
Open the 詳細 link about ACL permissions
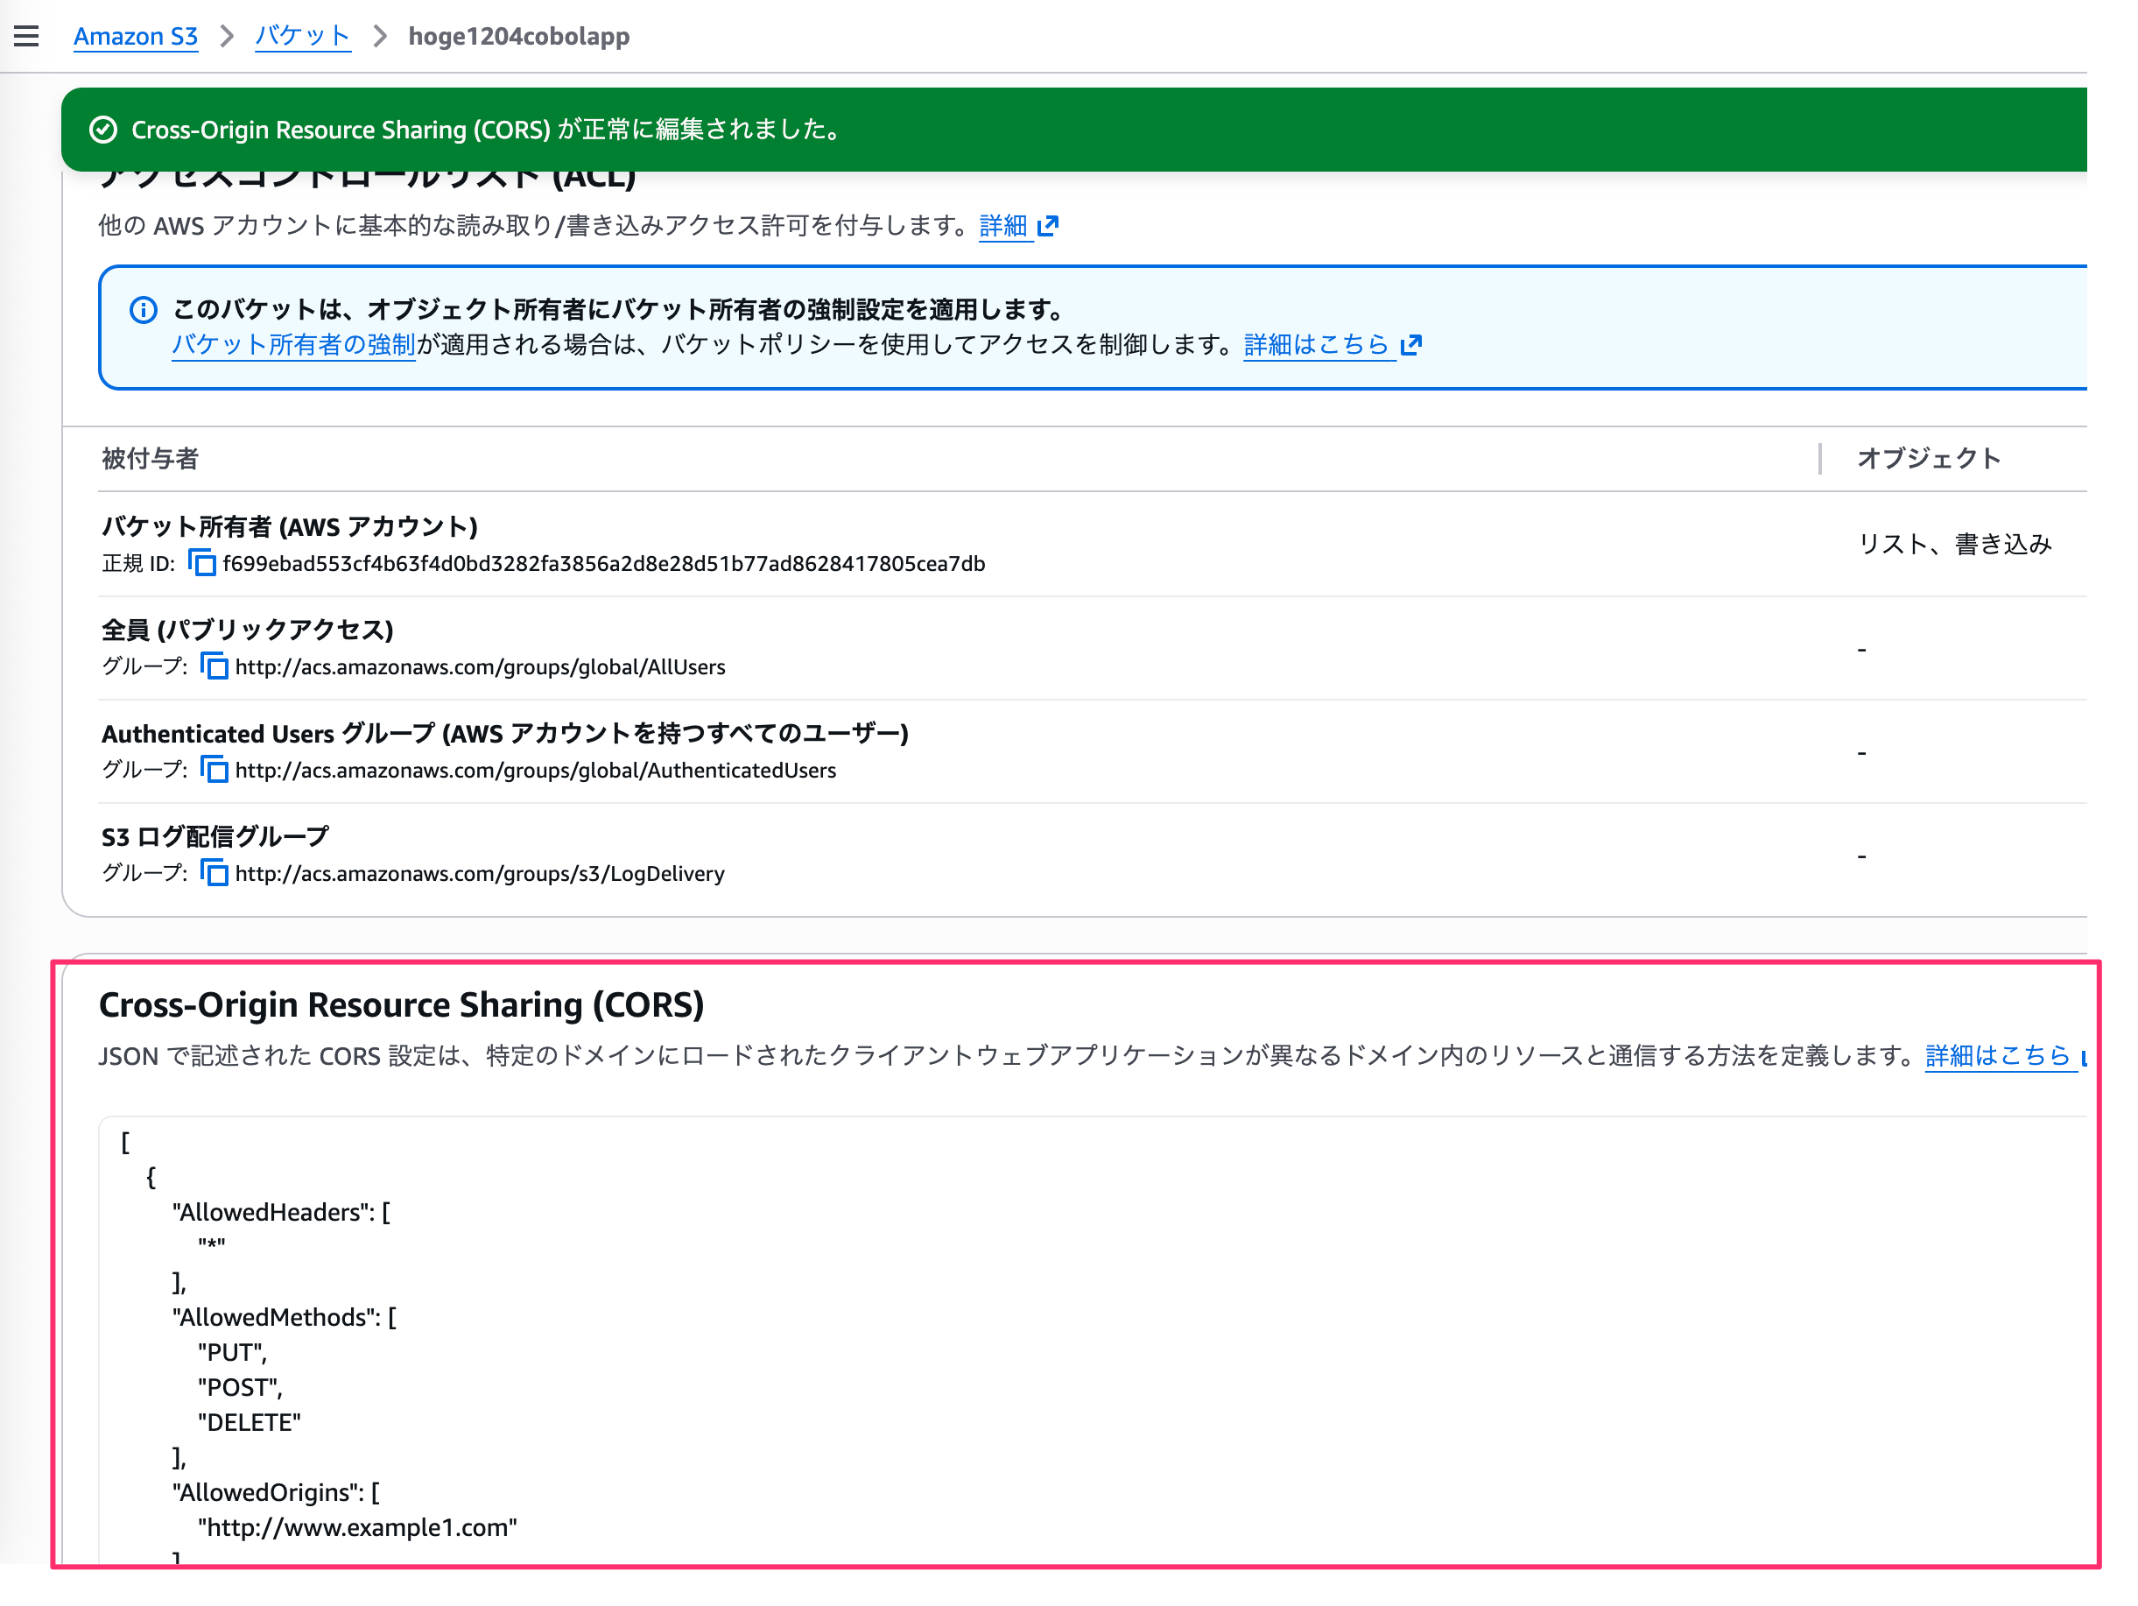tap(1005, 225)
